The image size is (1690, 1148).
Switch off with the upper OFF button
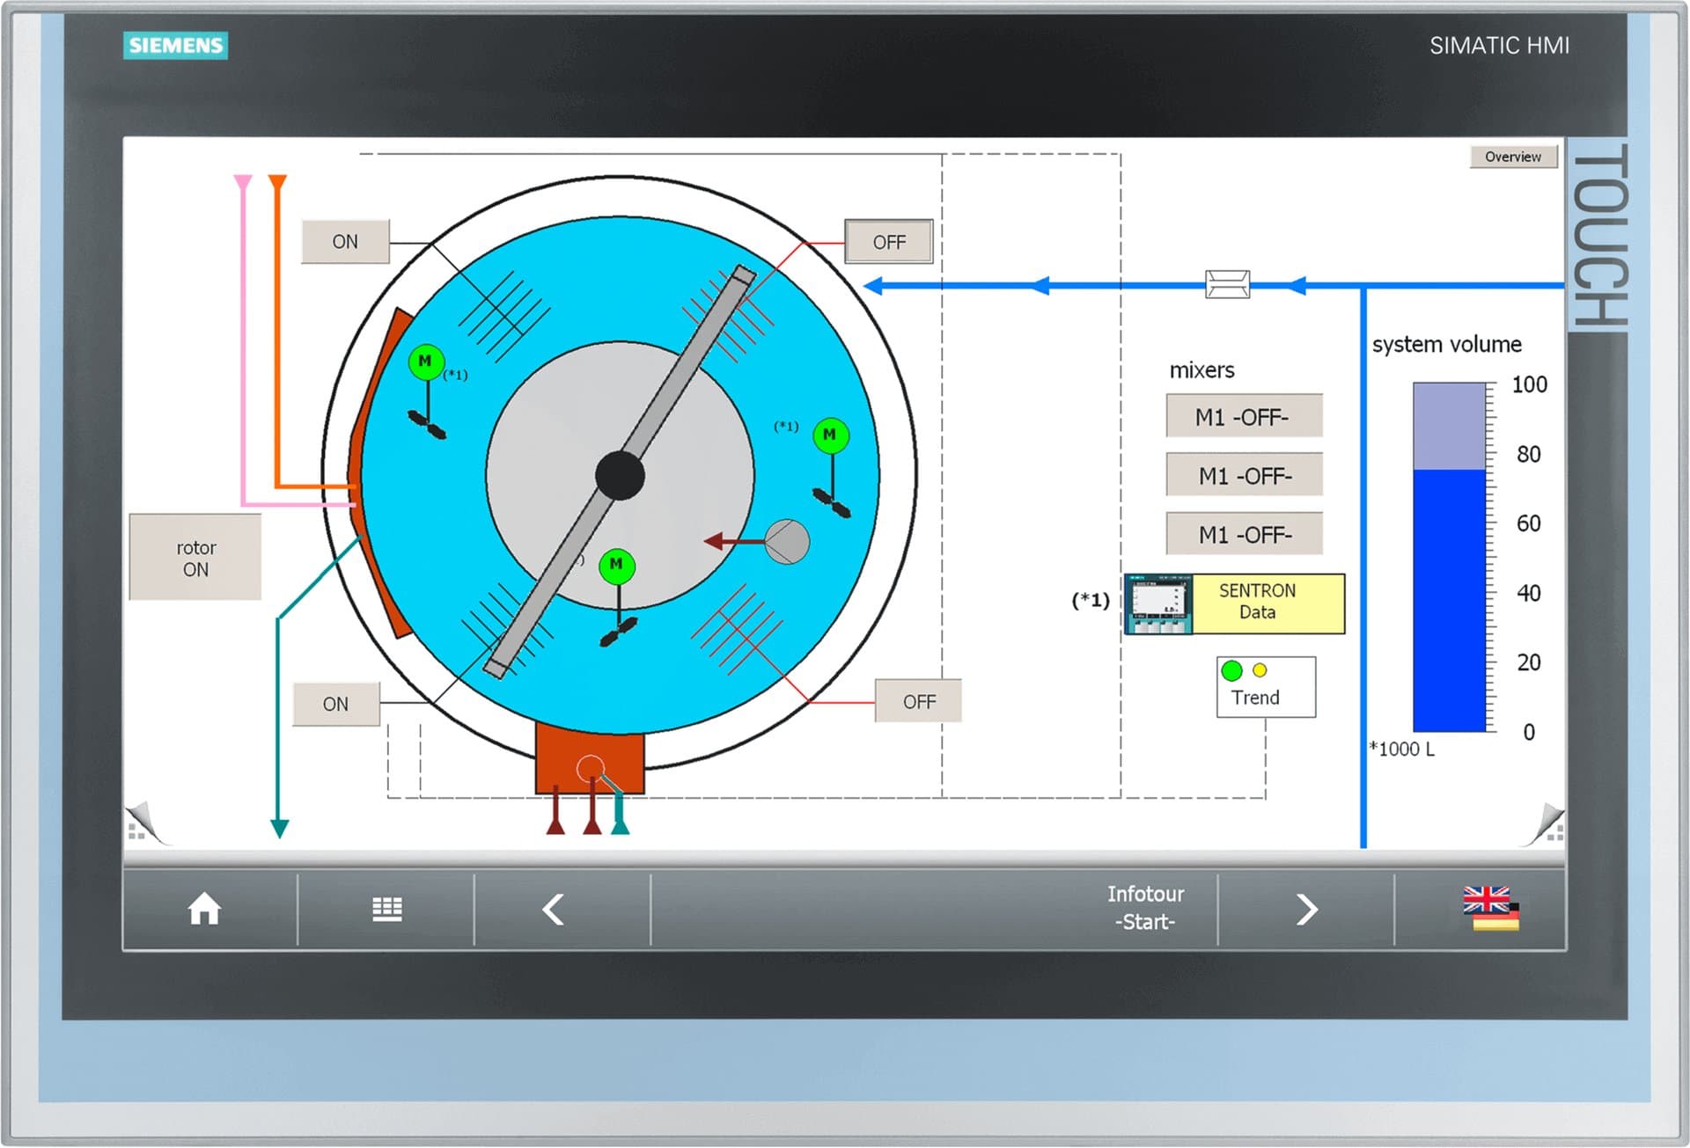[889, 242]
